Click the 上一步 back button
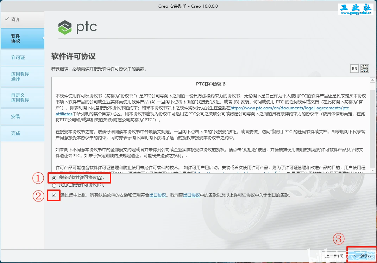 334,256
